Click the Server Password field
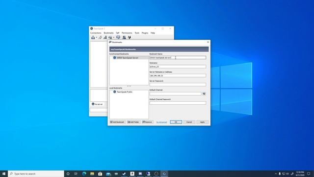The height and width of the screenshot is (177, 314). 178,85
